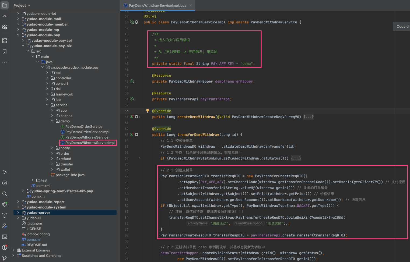Open the Terminal tool window
The width and height of the screenshot is (410, 262).
tap(5, 237)
